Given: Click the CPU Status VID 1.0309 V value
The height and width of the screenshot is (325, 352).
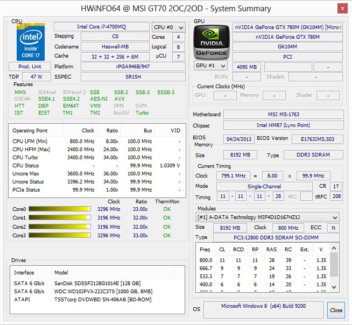Looking at the screenshot, I should [170, 165].
